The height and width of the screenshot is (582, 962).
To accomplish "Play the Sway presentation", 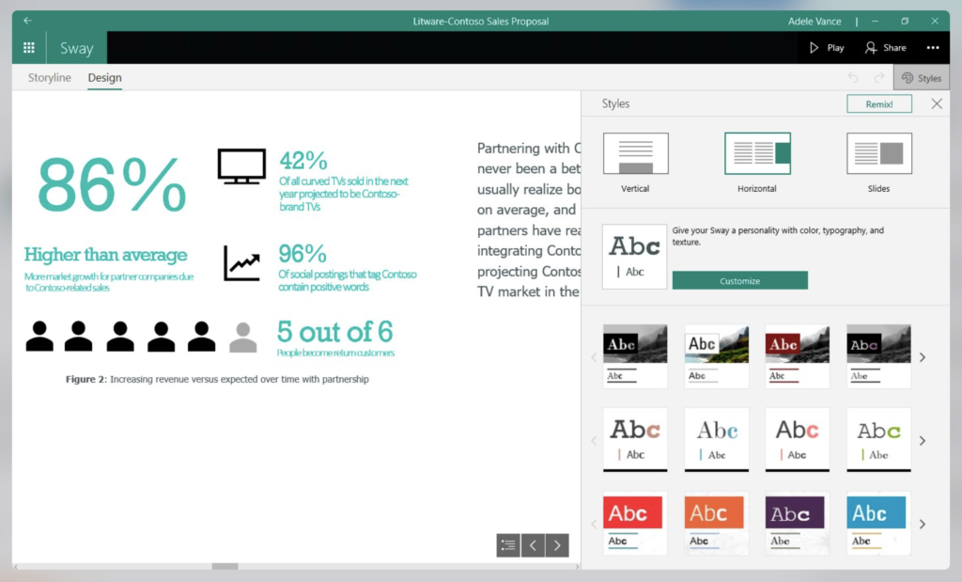I will point(827,47).
